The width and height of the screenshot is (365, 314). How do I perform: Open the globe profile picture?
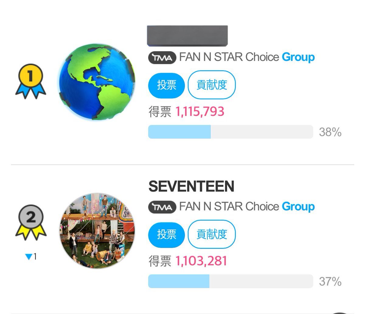(97, 82)
